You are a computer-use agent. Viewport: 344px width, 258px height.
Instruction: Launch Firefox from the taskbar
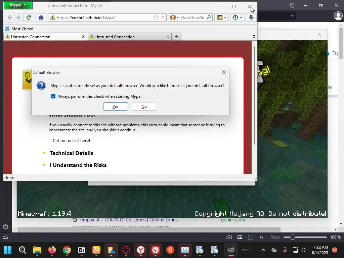pyautogui.click(x=52, y=250)
